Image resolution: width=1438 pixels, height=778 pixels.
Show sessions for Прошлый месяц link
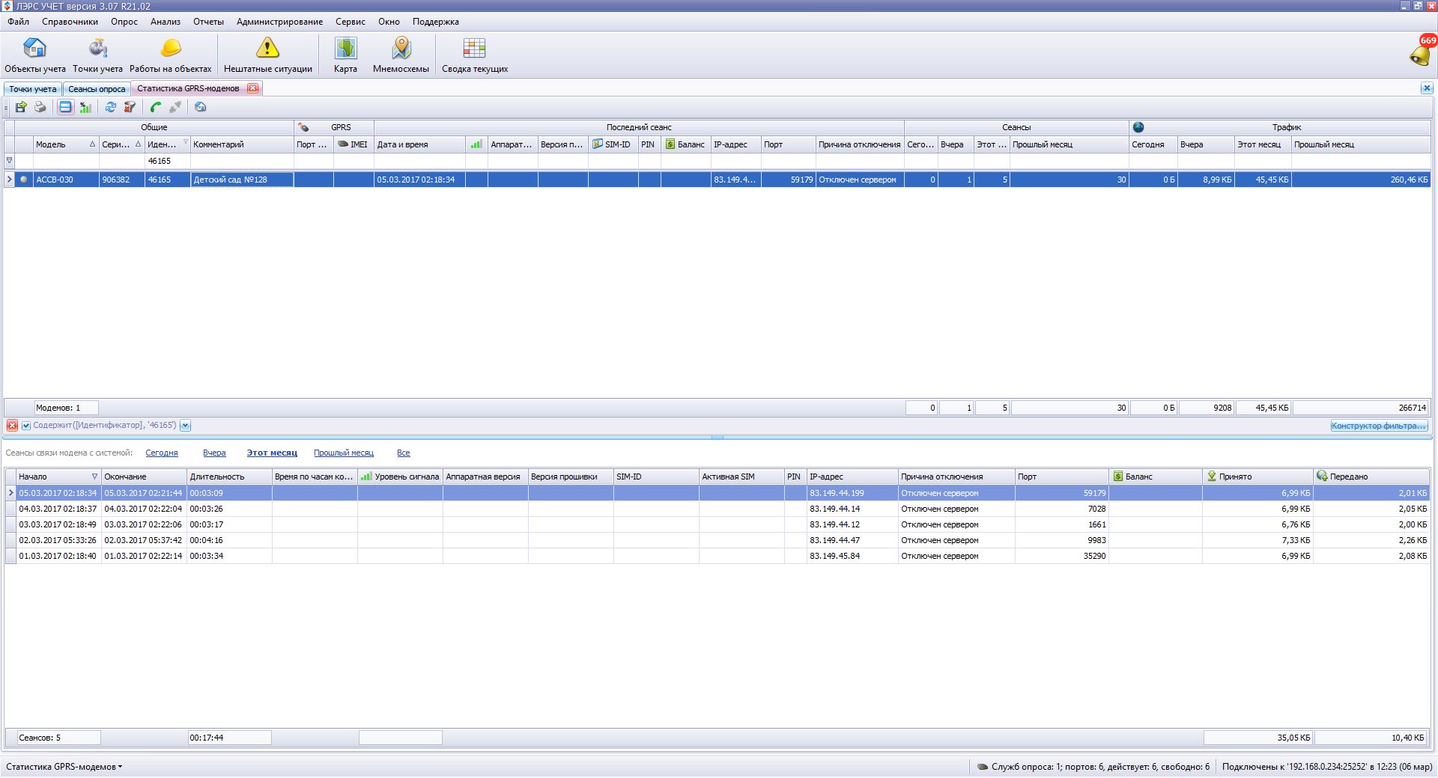point(344,453)
